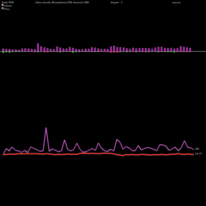Click the tallest magenta volume bar
The width and height of the screenshot is (206, 206).
pyautogui.click(x=38, y=47)
